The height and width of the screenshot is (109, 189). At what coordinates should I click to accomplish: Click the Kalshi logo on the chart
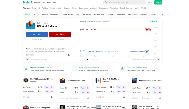click(x=153, y=21)
